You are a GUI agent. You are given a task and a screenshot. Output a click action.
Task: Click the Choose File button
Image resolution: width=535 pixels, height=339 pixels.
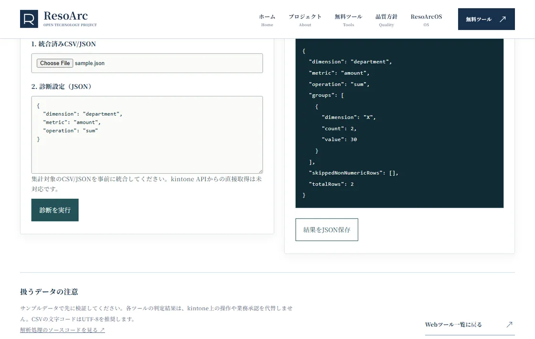(55, 63)
